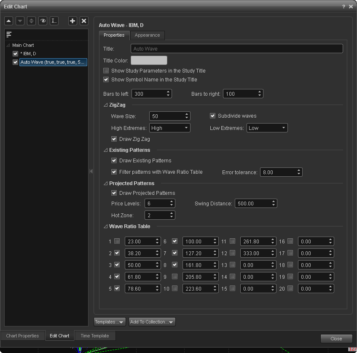Click the move item down arrow icon
The image size is (357, 353).
point(20,21)
